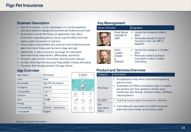This screenshot has height=132, width=191.
Task: Click the dog profile picture in the app
Action: tap(83, 87)
